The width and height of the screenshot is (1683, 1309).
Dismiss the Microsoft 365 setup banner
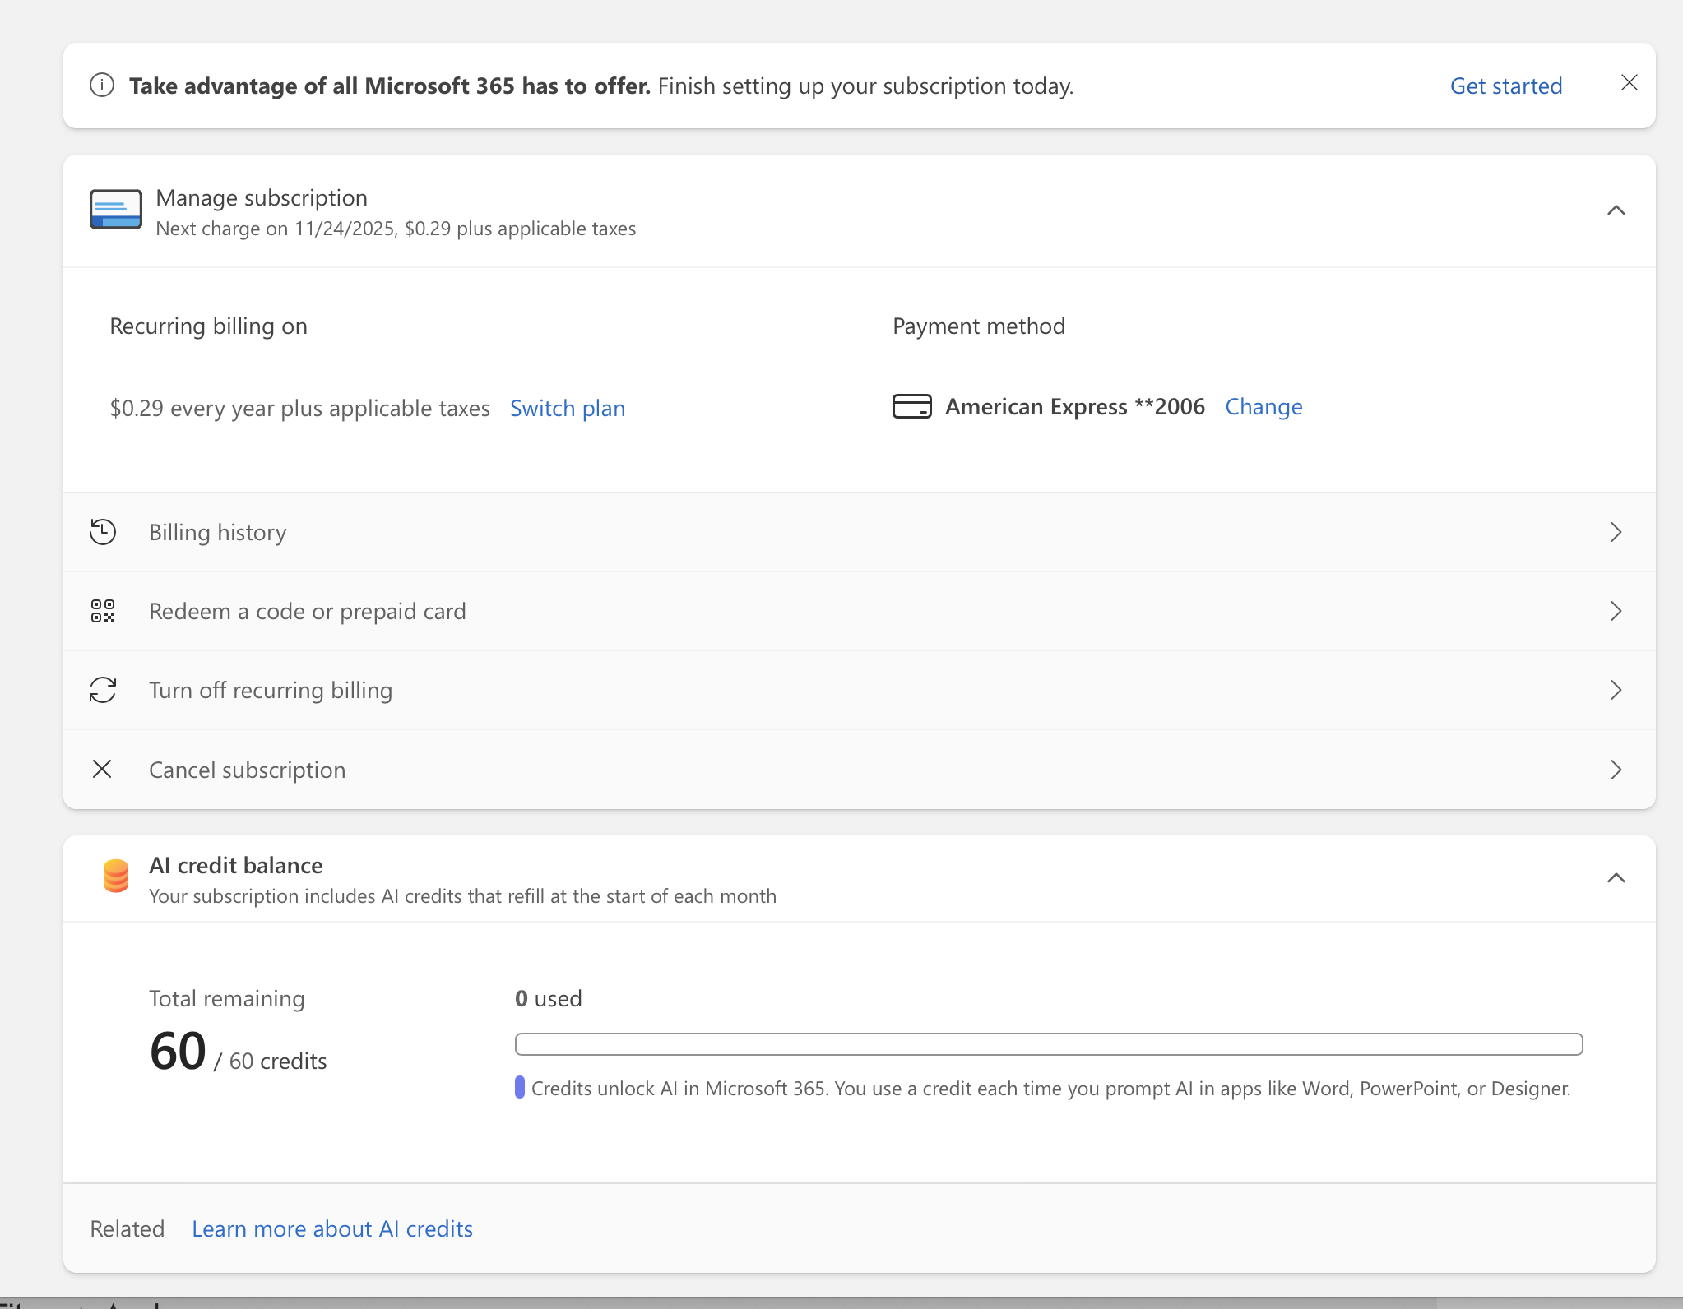[1629, 83]
